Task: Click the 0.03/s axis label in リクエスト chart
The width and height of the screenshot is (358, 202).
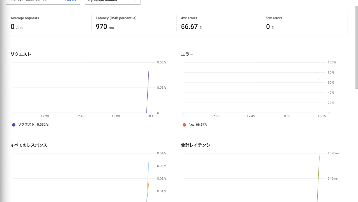Action: click(162, 88)
